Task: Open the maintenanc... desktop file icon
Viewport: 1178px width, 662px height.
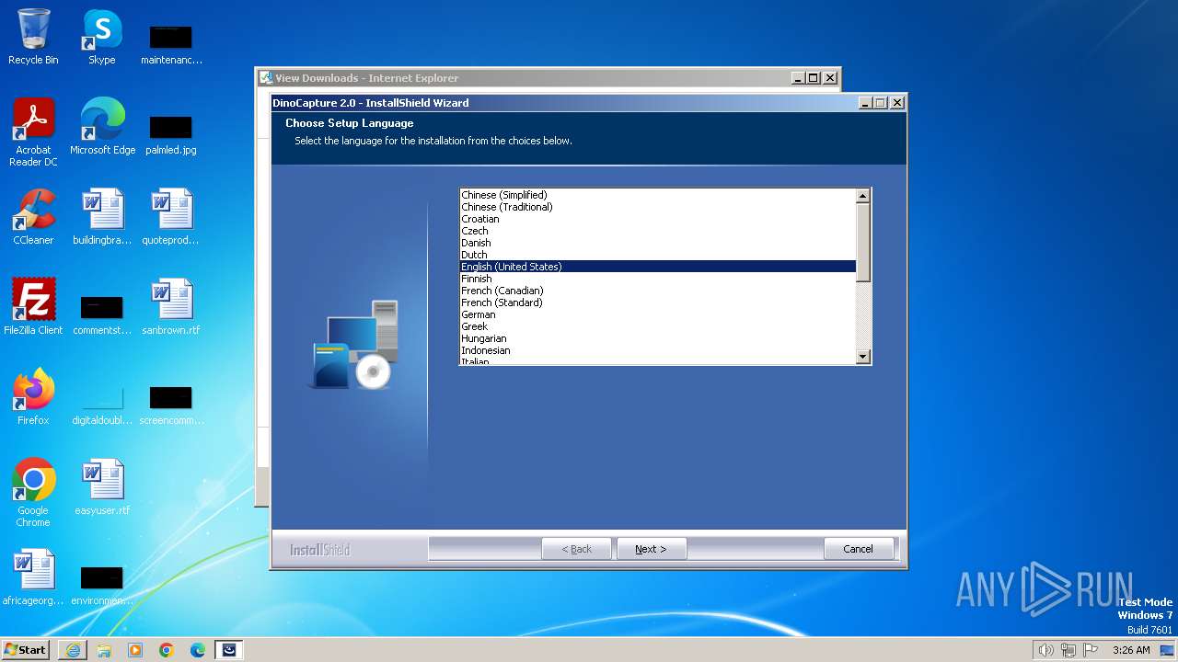Action: click(171, 42)
